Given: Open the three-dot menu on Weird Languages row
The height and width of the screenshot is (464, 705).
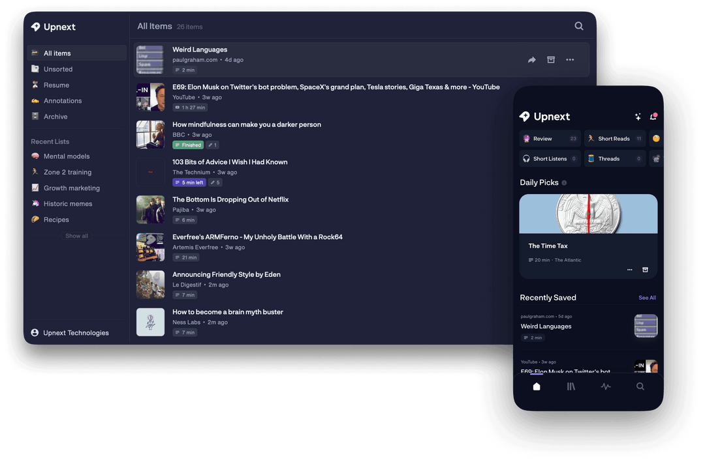Looking at the screenshot, I should click(x=570, y=60).
